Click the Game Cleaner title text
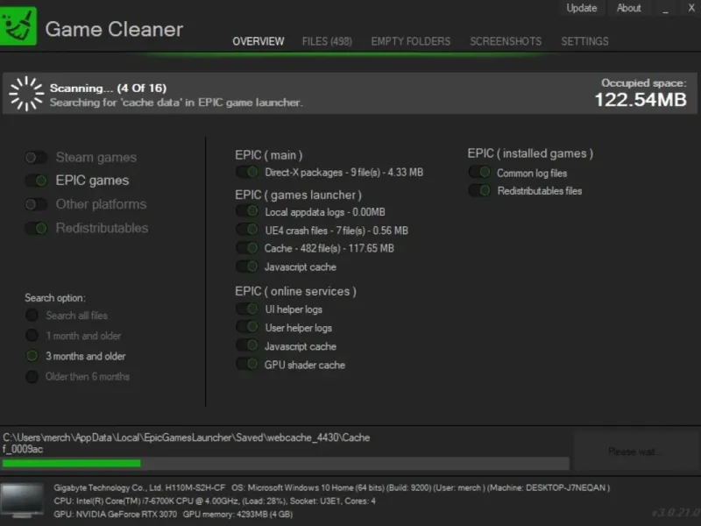This screenshot has width=701, height=526. pyautogui.click(x=114, y=30)
